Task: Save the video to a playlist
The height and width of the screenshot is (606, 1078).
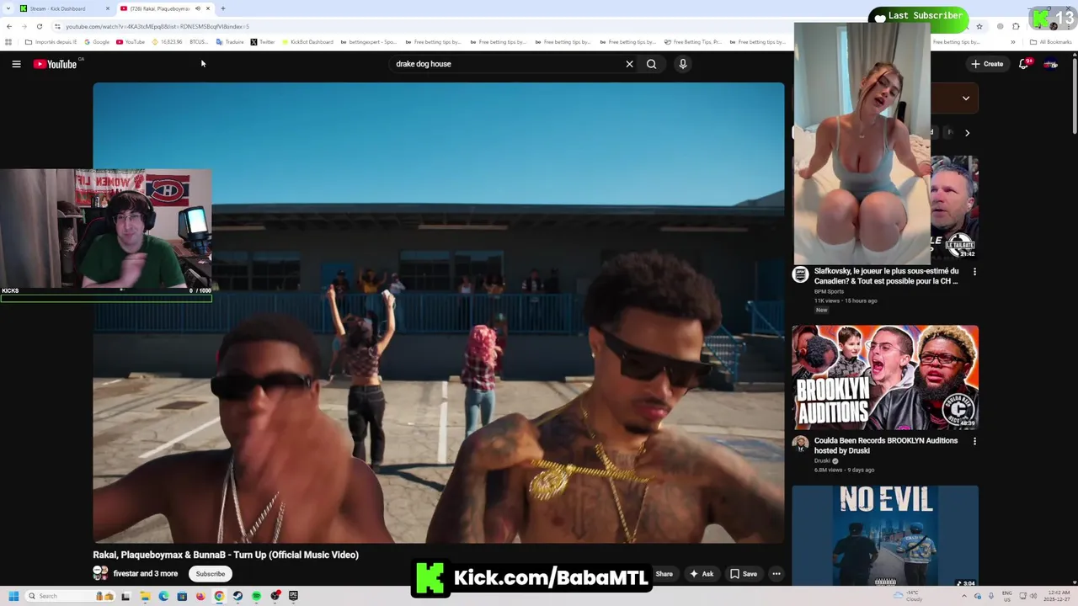Action: 743,574
